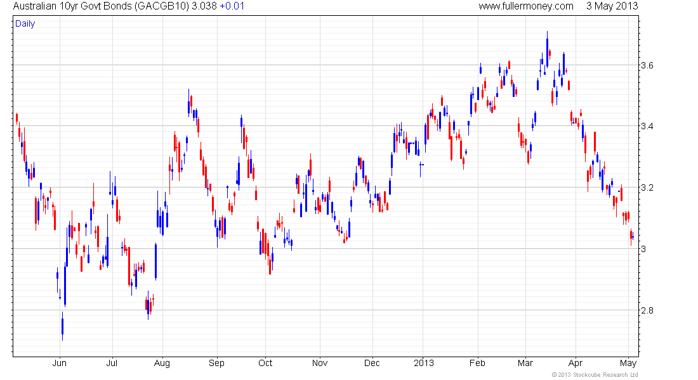Click the 2013 x-axis label
698x380 pixels.
coord(424,363)
